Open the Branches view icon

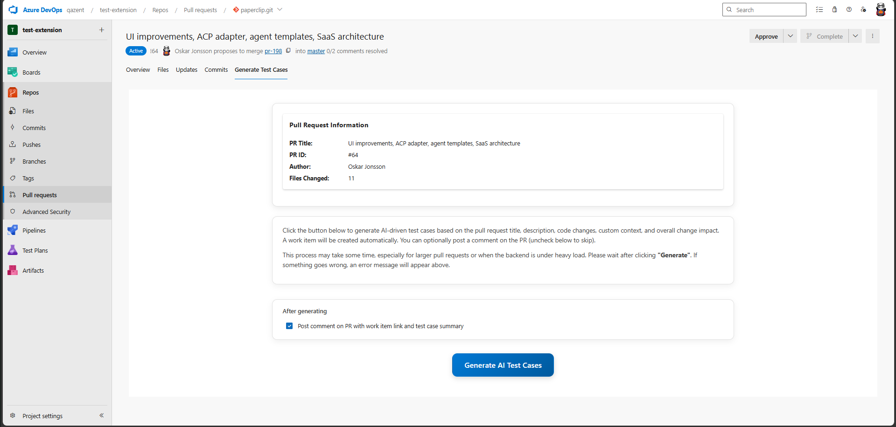point(12,161)
